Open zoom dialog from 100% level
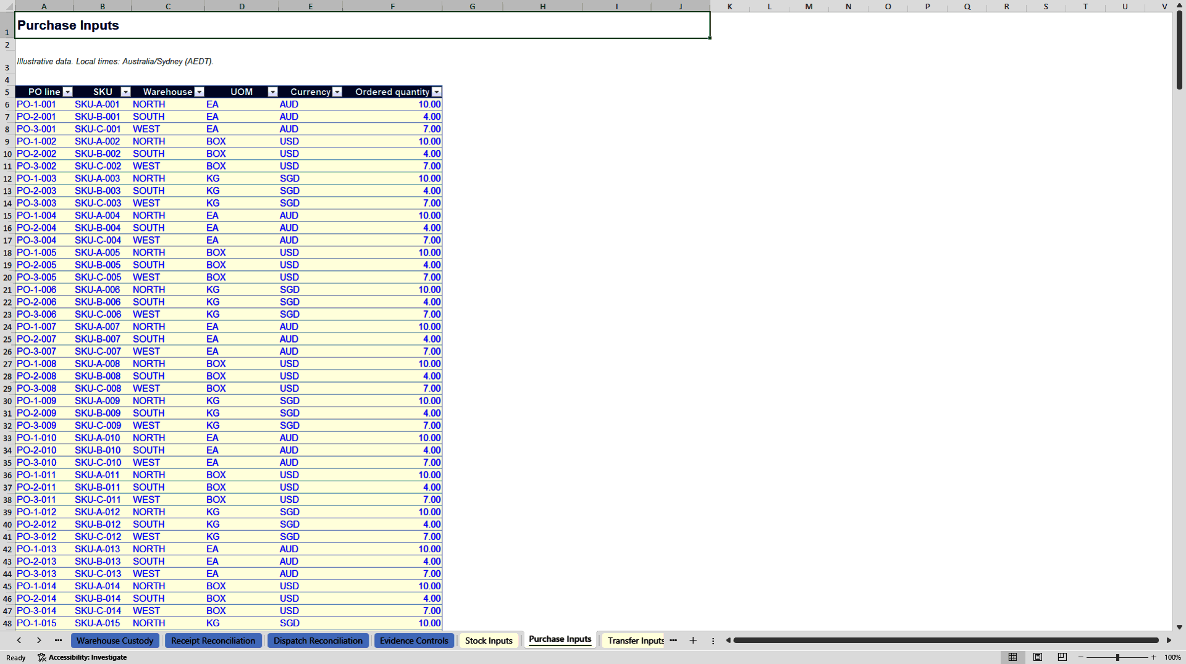The width and height of the screenshot is (1186, 664). (x=1172, y=657)
